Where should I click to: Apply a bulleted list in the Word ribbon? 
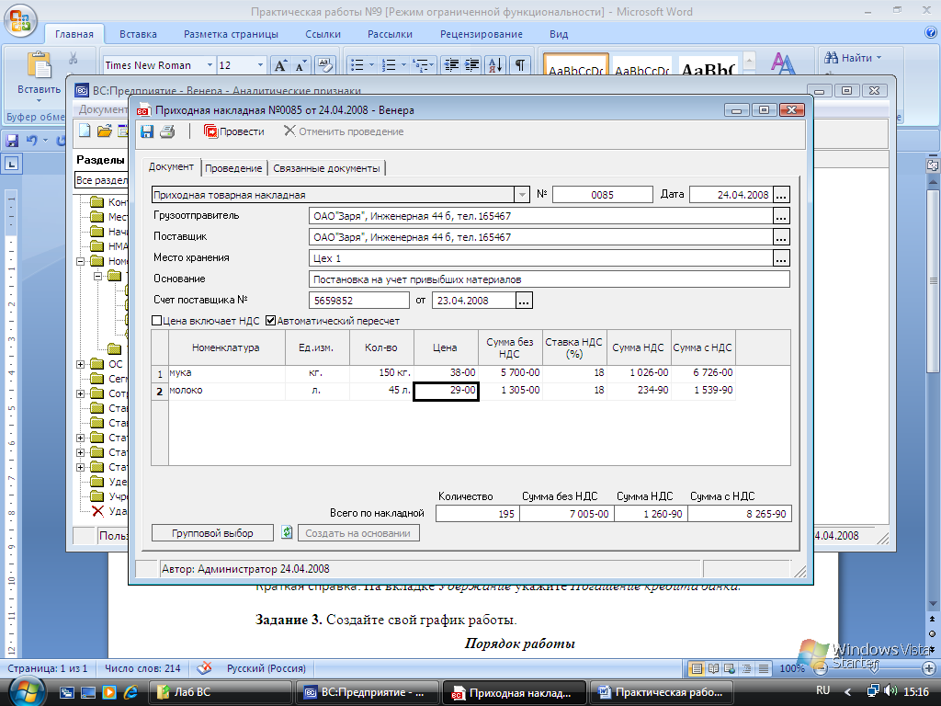(x=357, y=65)
